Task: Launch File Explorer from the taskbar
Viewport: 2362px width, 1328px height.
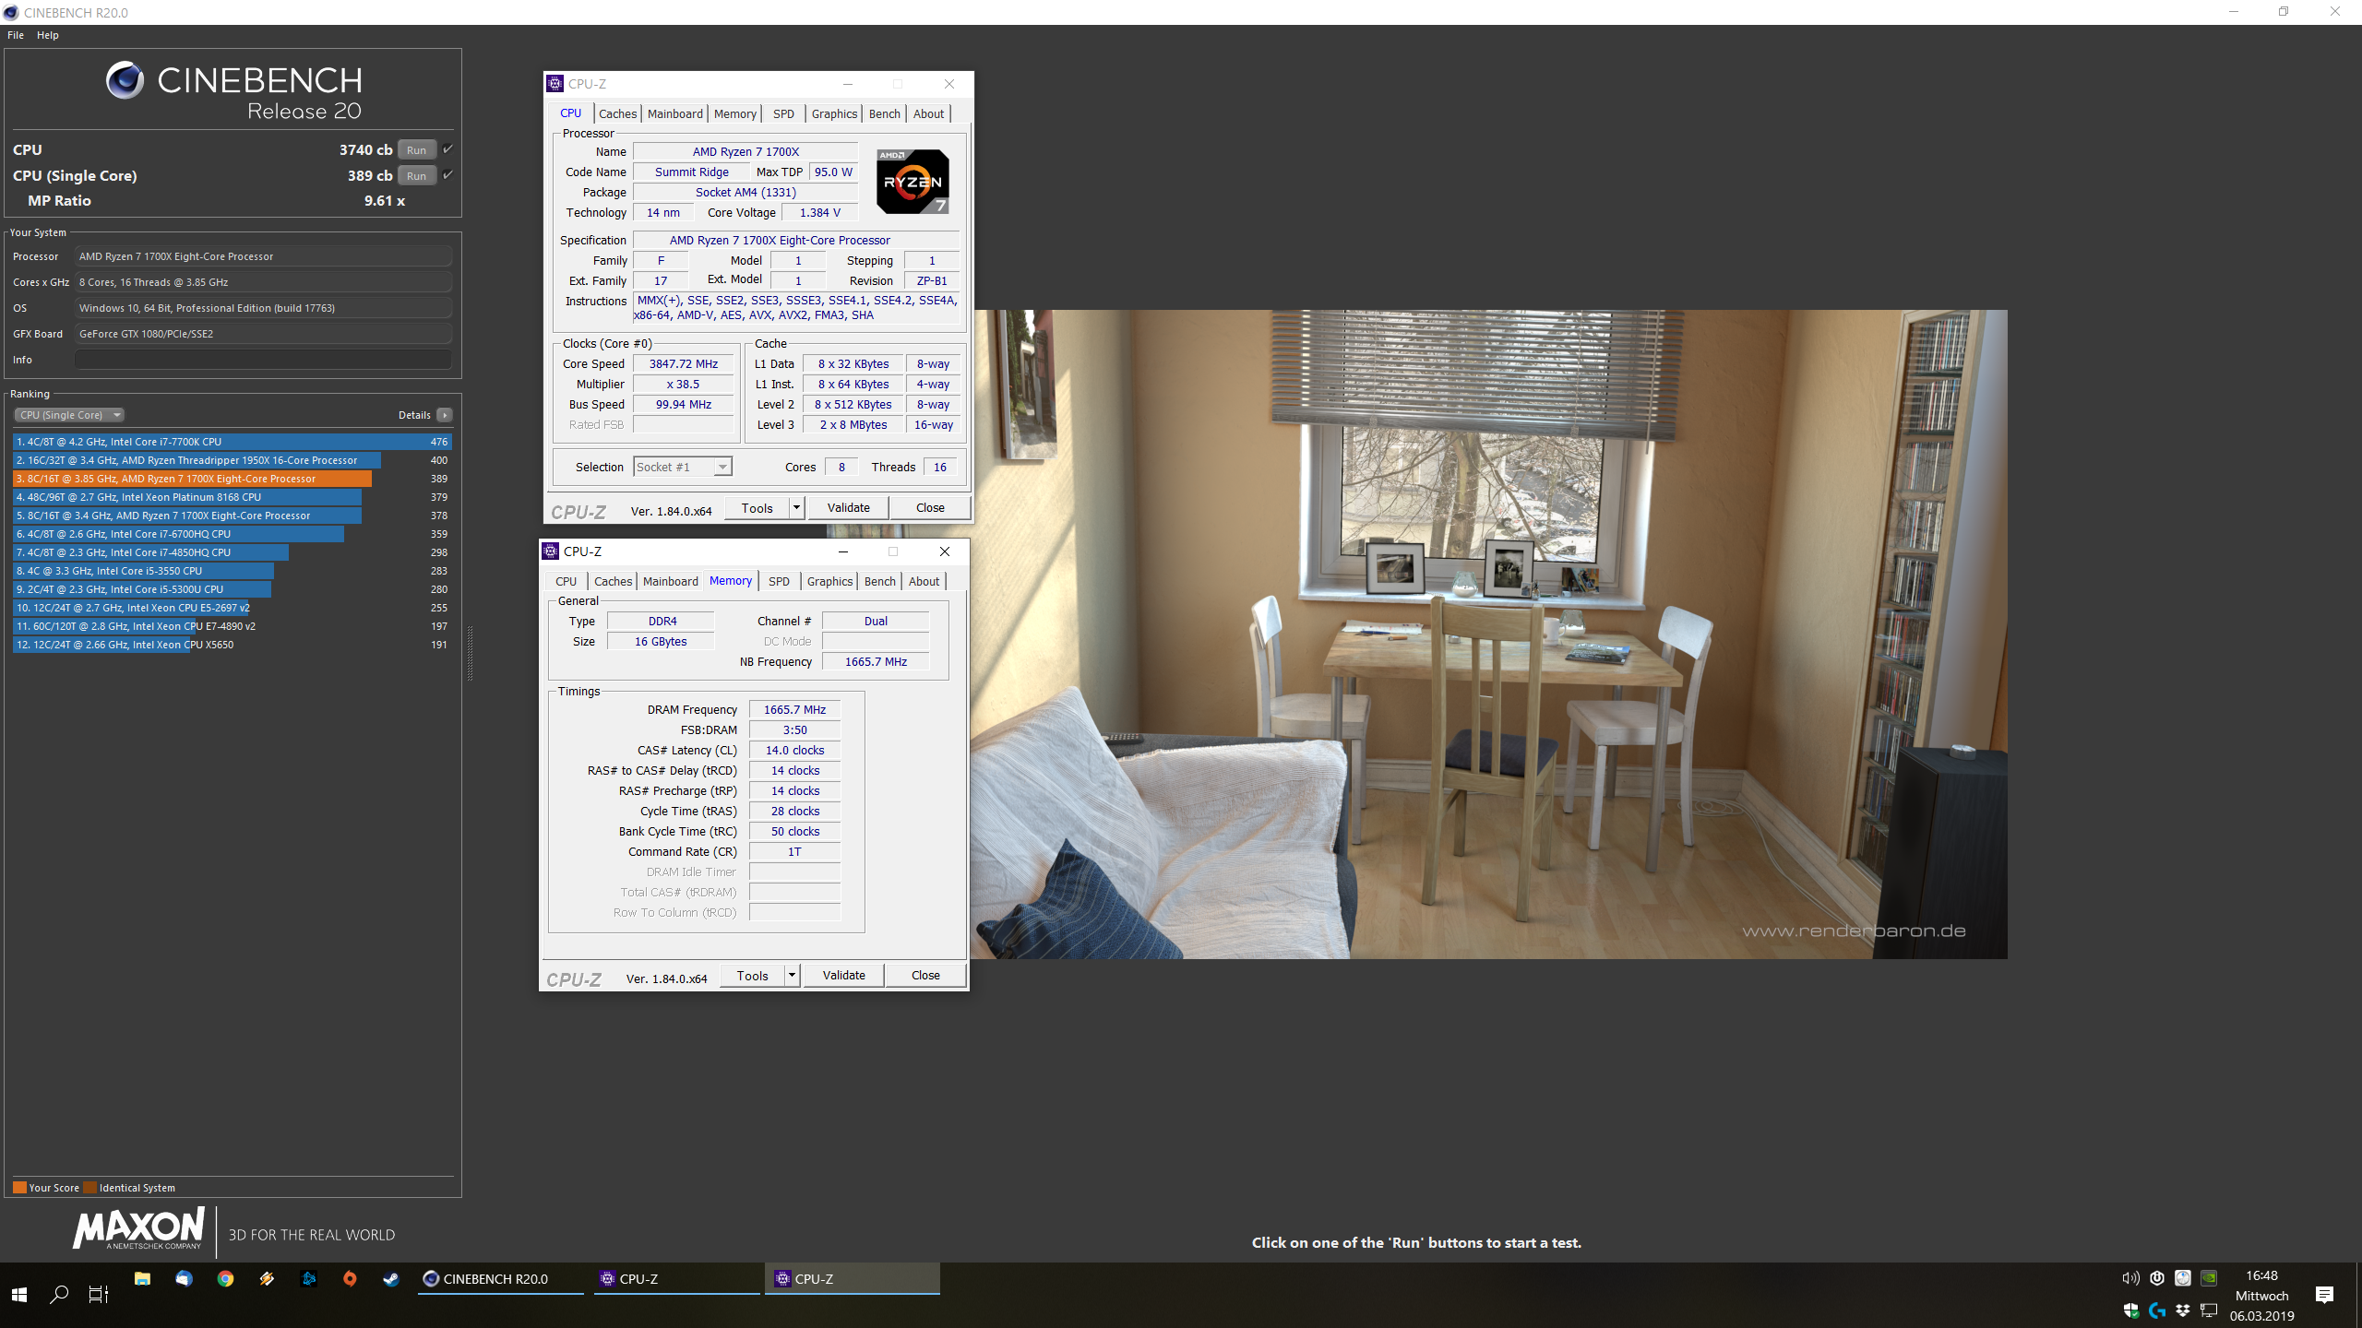Action: tap(142, 1278)
